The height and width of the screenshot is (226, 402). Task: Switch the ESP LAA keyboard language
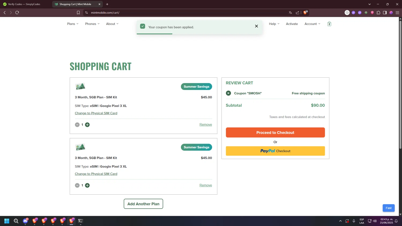point(362,221)
